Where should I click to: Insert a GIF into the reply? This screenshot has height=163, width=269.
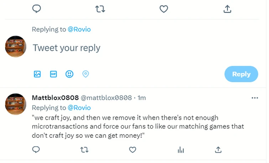[53, 74]
